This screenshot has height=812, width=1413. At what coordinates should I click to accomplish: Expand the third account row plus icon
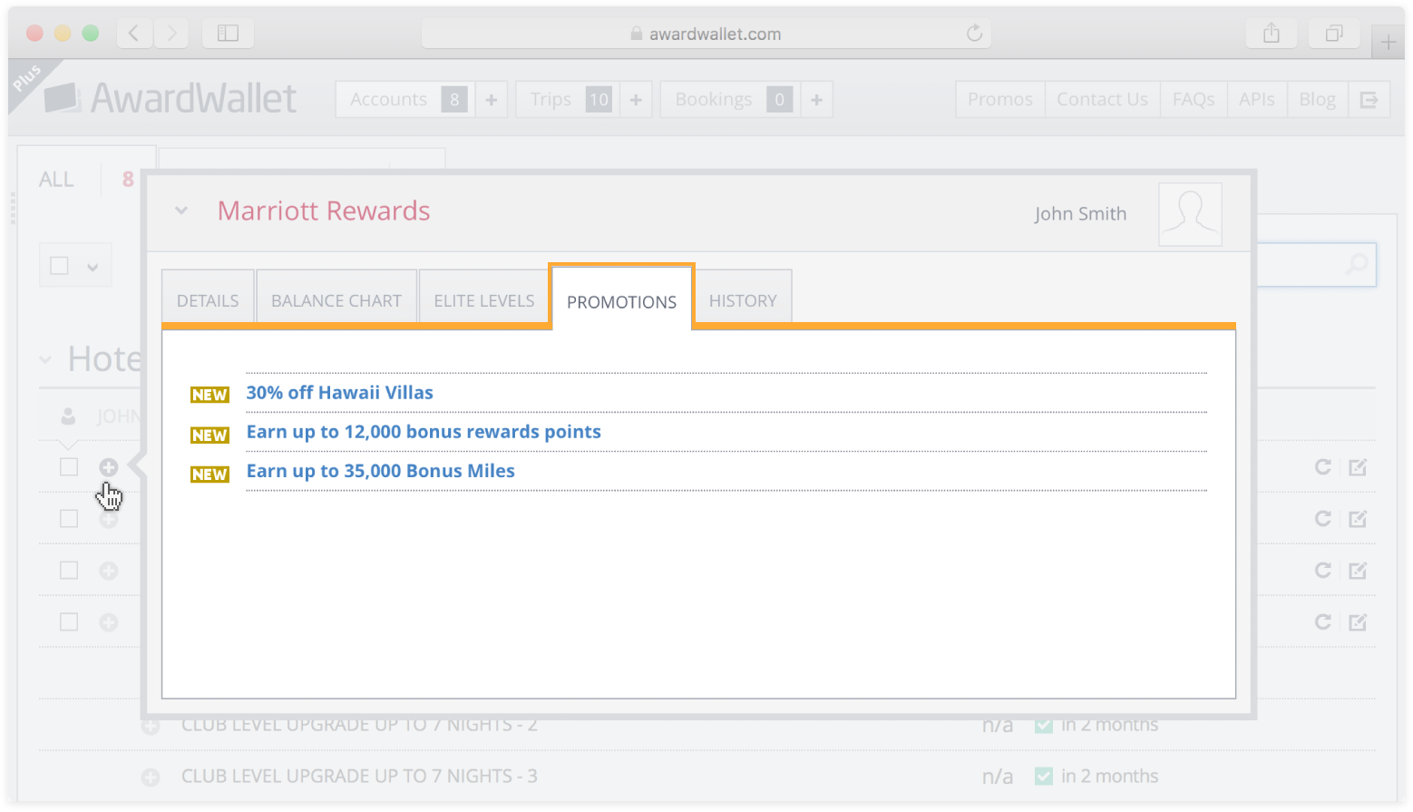[109, 571]
